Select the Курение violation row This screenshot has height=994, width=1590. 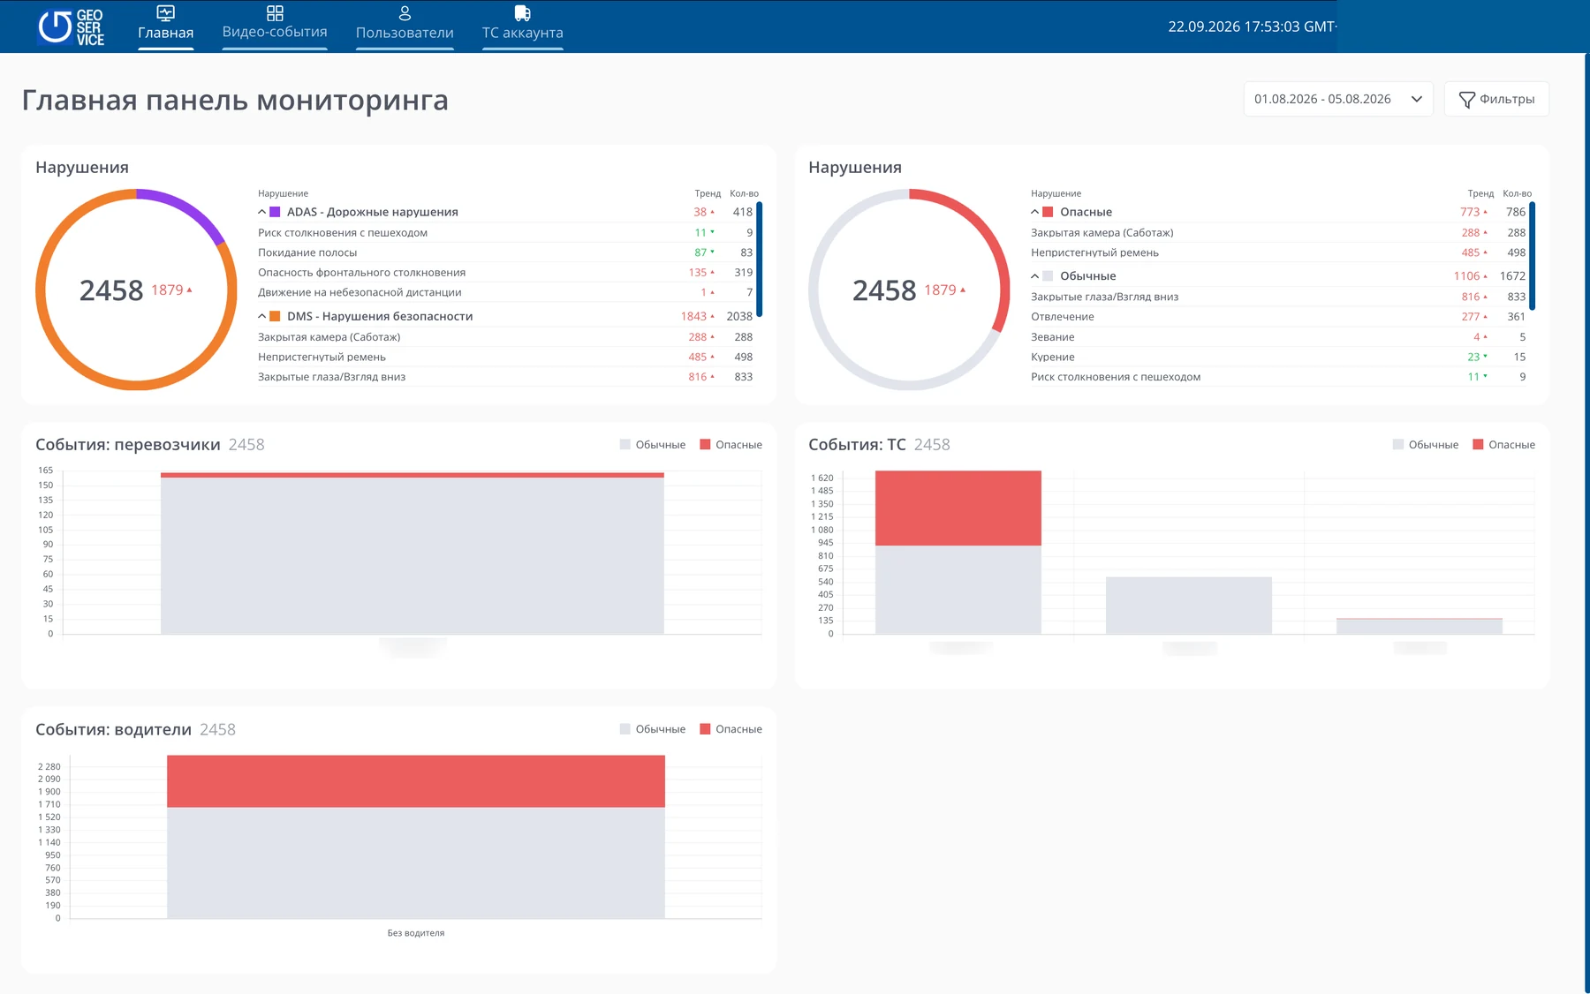pos(1278,358)
